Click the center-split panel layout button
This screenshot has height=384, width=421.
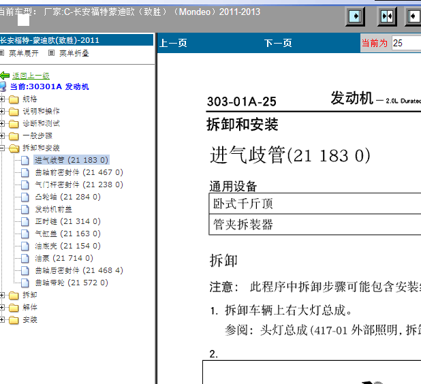click(x=387, y=16)
